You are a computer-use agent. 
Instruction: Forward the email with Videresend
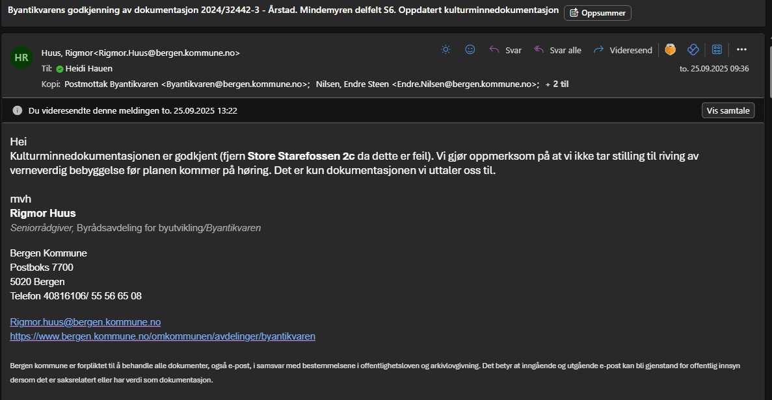coord(622,50)
